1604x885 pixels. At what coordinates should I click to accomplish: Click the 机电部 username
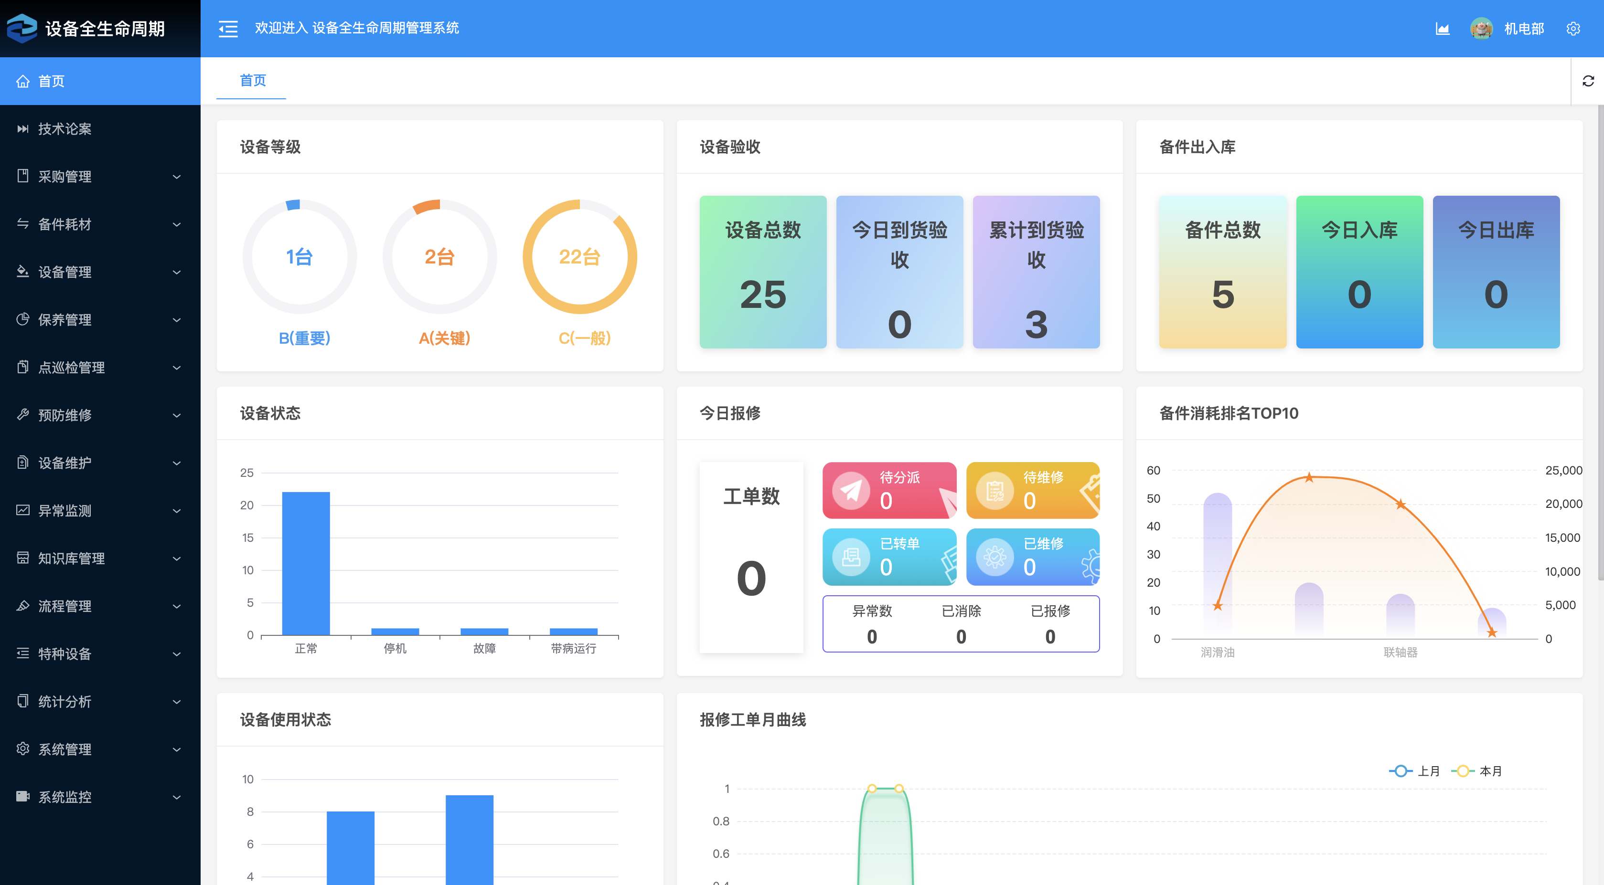tap(1524, 29)
